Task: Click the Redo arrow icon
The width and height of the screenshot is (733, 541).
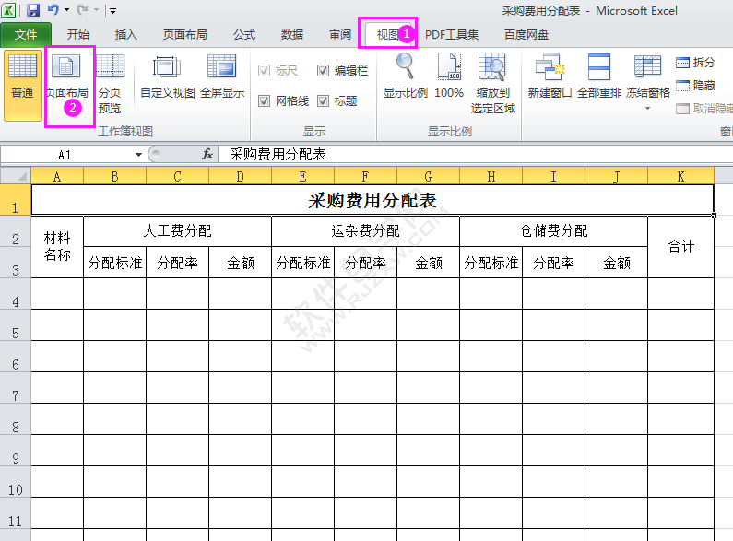Action: coord(82,10)
